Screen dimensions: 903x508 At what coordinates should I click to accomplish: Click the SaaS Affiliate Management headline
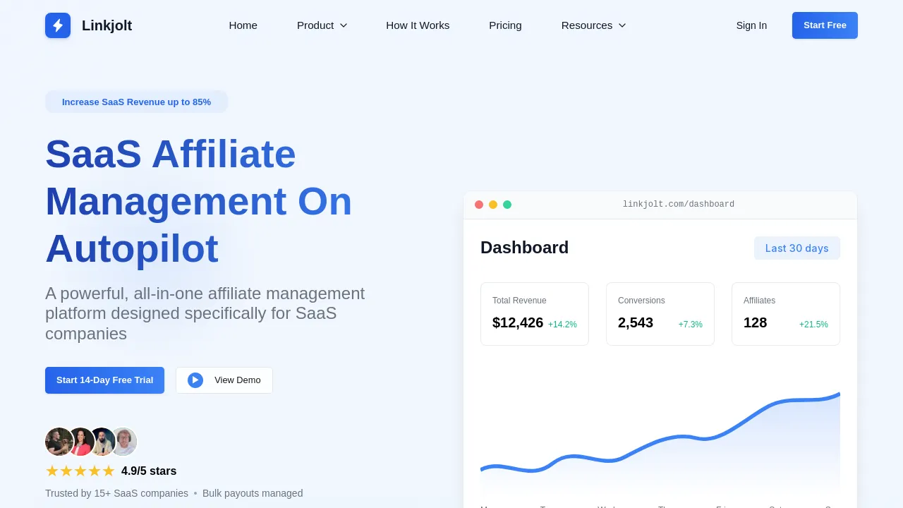pyautogui.click(x=199, y=201)
